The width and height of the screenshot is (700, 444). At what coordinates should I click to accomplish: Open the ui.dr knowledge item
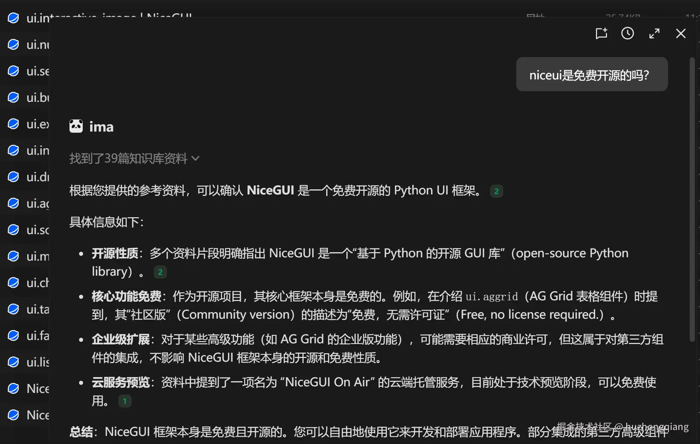(38, 177)
